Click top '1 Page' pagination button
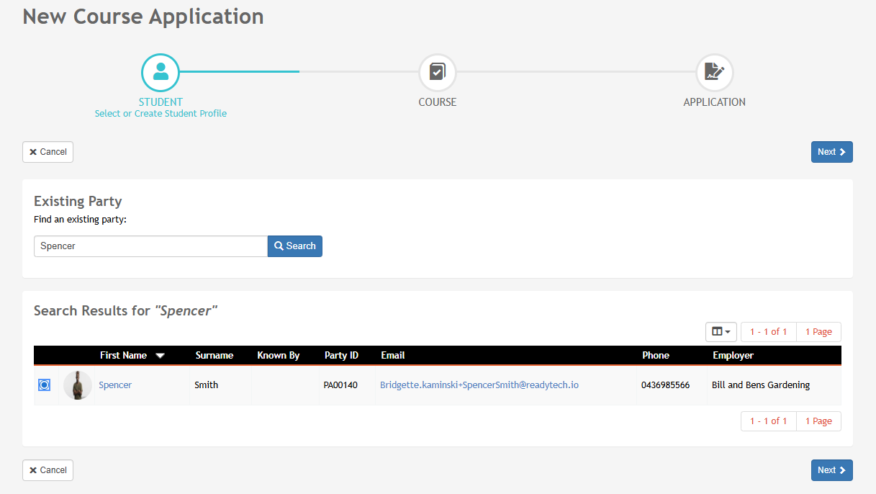Image resolution: width=876 pixels, height=494 pixels. (x=818, y=332)
